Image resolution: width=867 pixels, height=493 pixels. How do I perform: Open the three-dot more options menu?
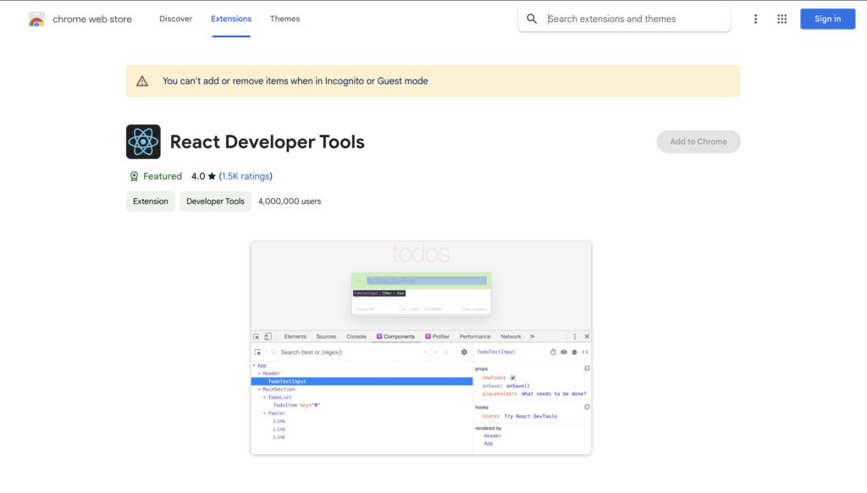[x=755, y=18]
